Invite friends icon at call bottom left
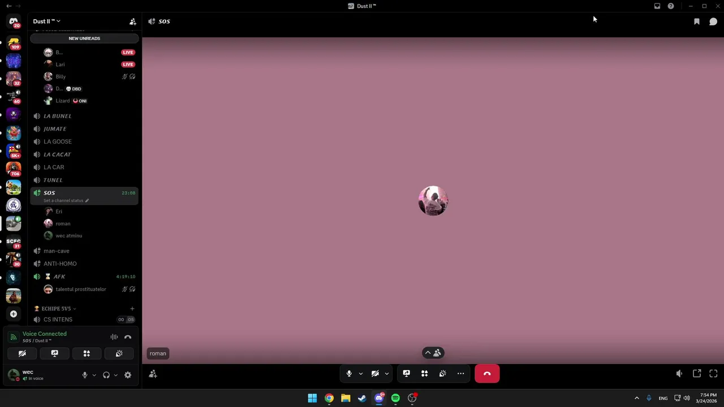 (153, 374)
